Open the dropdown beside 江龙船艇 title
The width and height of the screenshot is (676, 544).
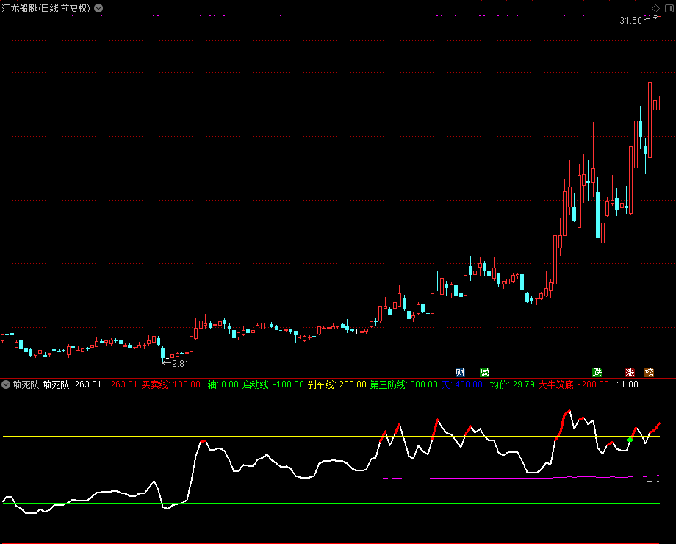(98, 8)
